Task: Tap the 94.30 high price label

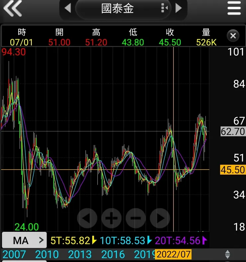Action: coord(14,52)
